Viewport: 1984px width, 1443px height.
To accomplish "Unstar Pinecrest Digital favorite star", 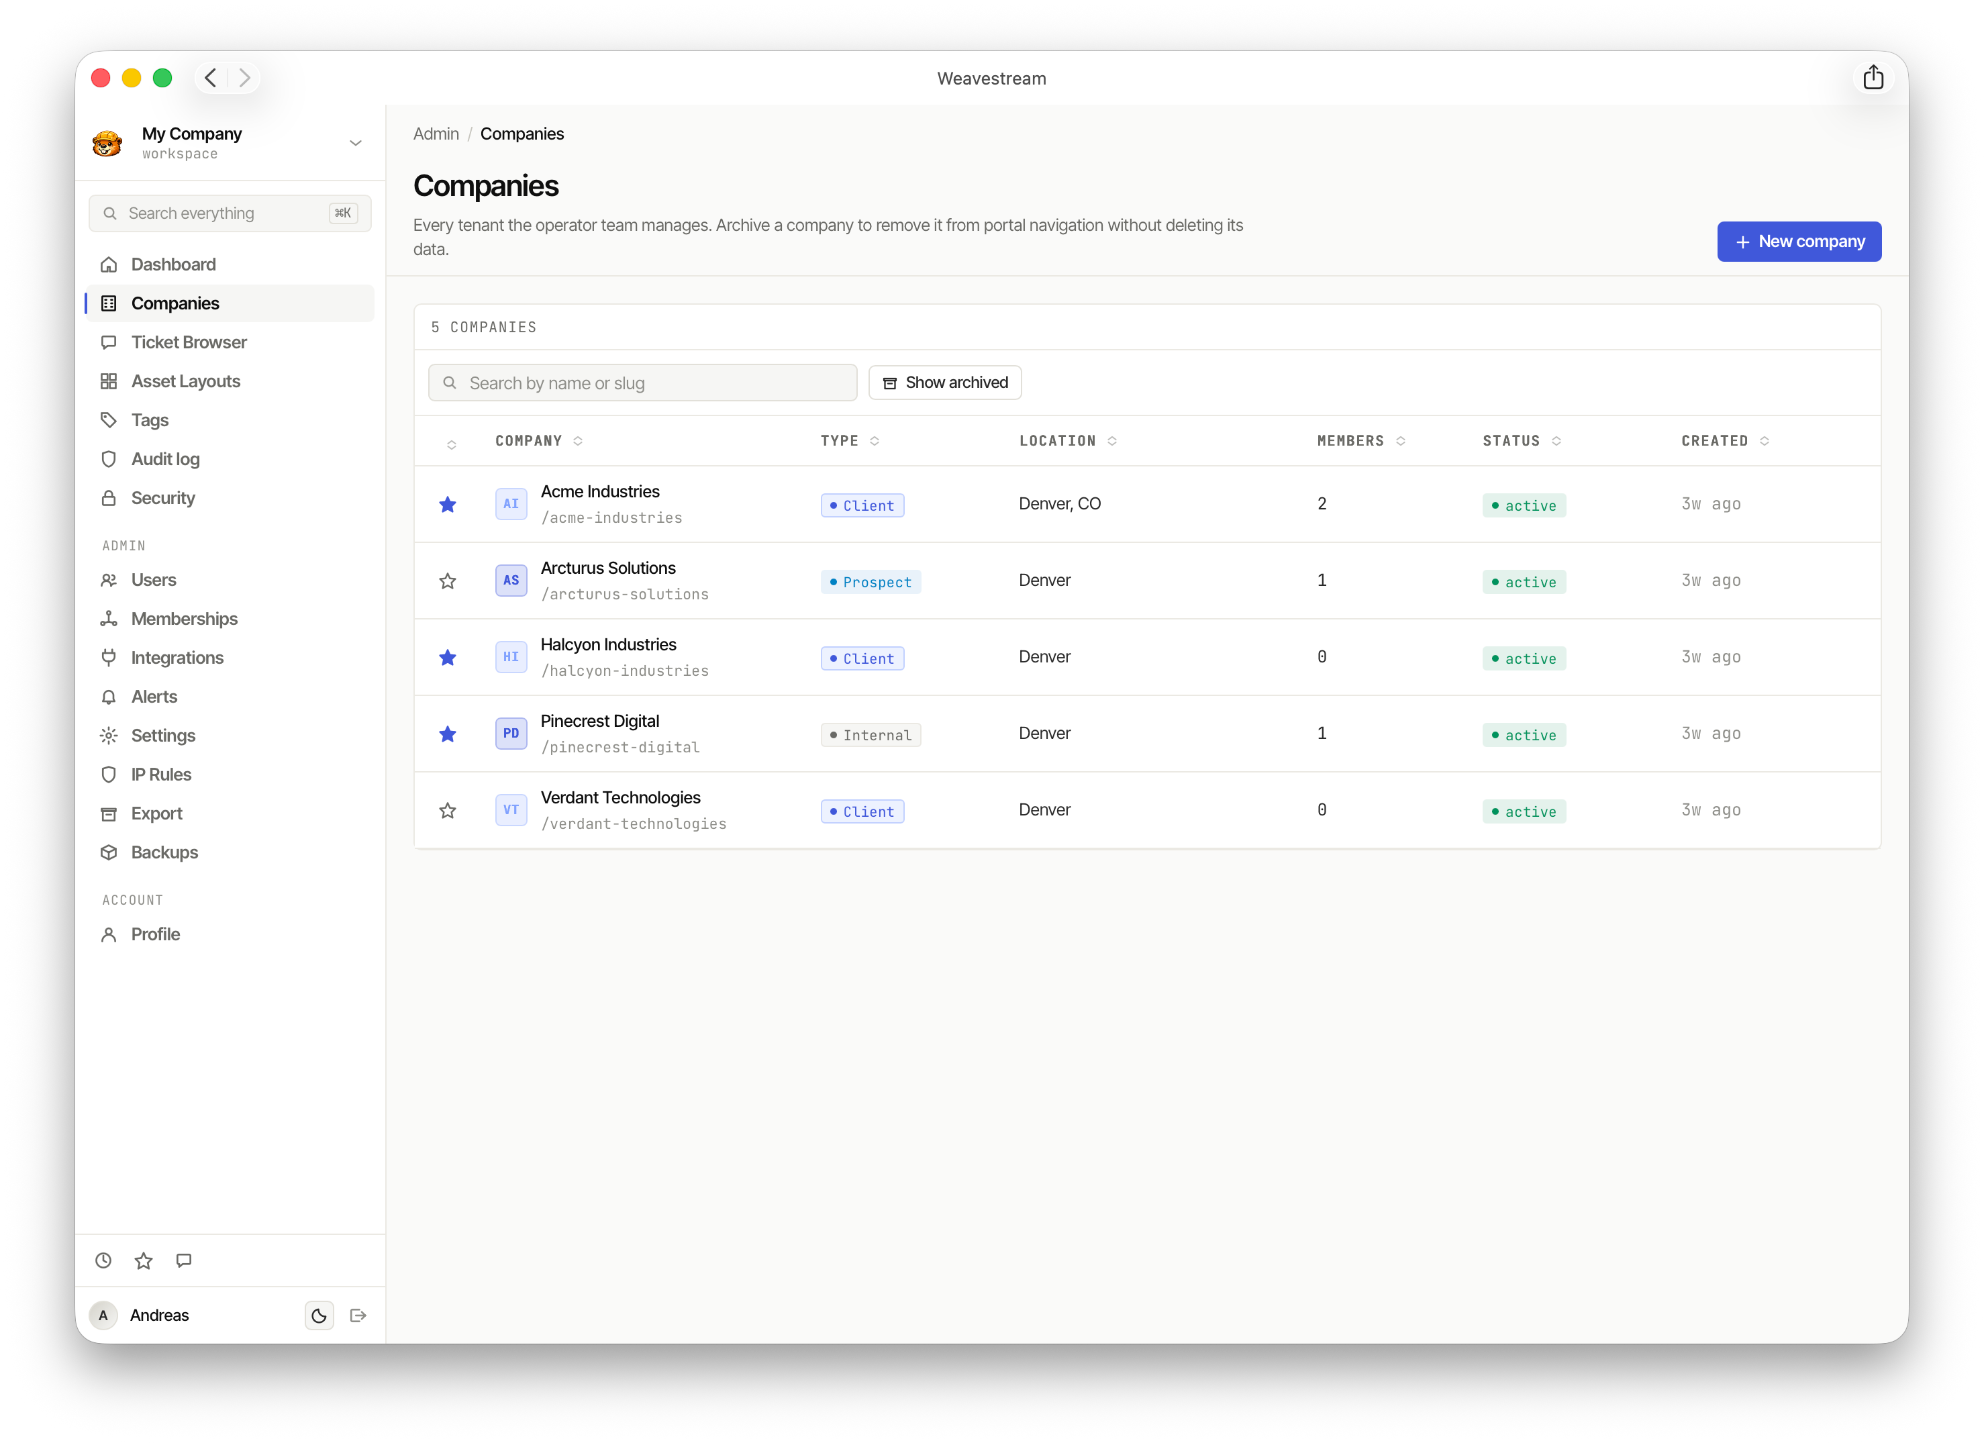I will [447, 735].
